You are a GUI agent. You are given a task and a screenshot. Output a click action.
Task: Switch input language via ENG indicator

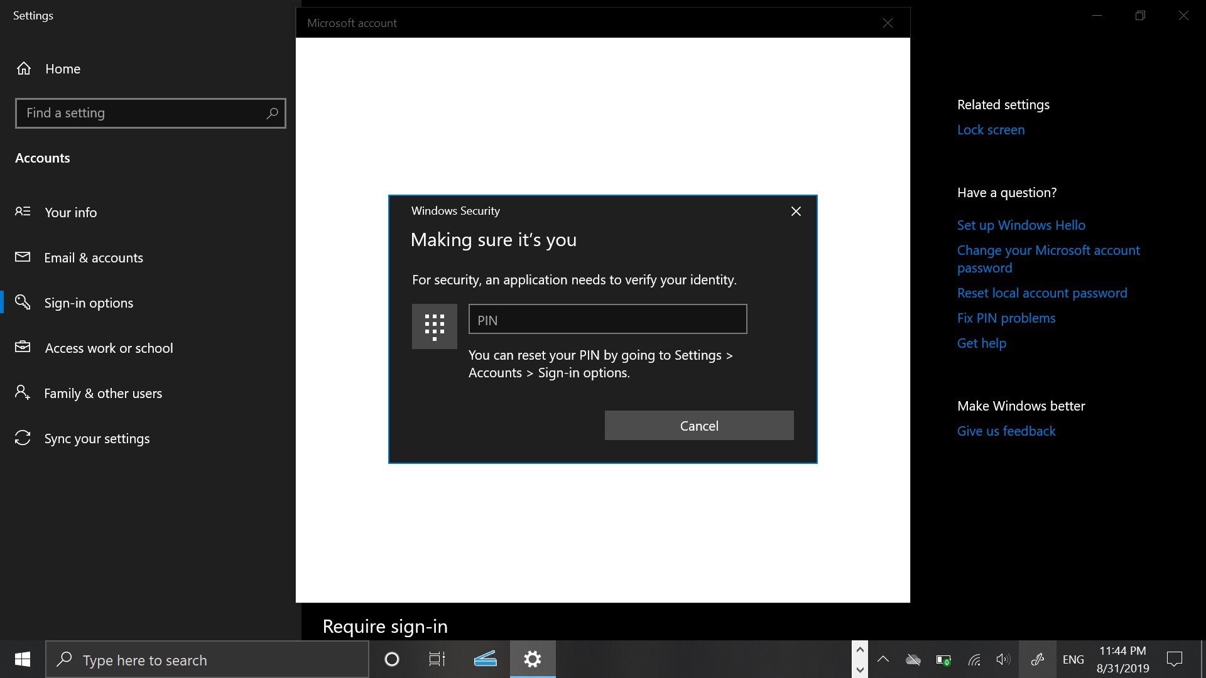tap(1073, 659)
